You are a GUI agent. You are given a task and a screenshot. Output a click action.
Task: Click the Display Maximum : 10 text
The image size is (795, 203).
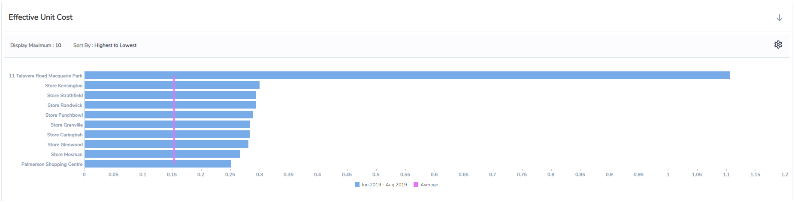point(36,45)
